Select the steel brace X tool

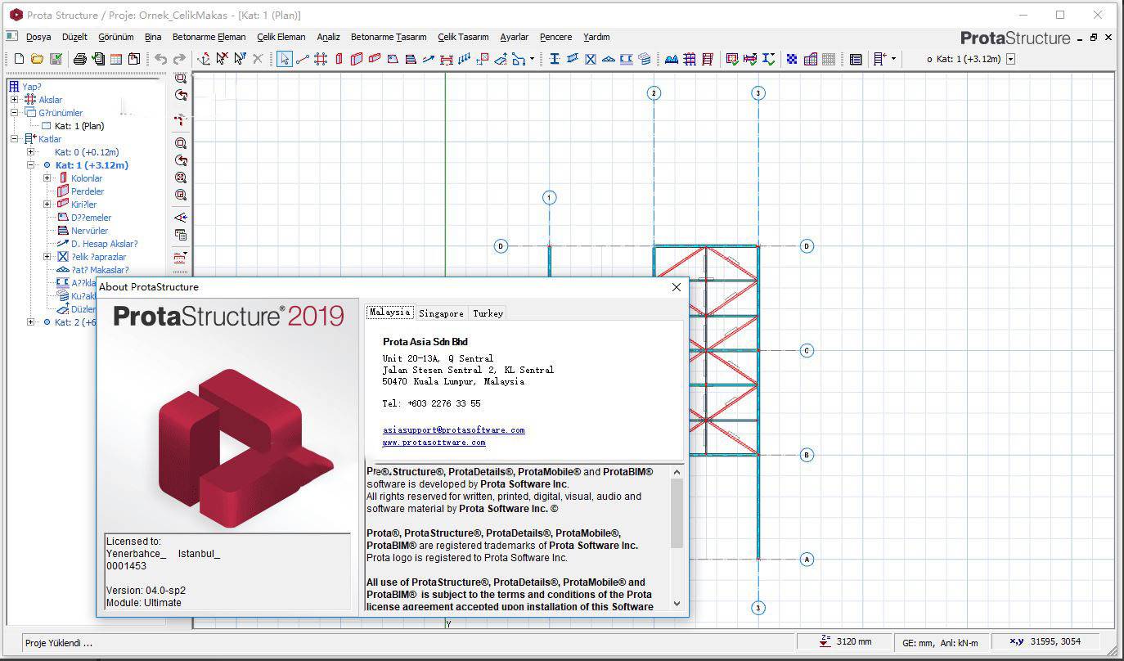click(591, 59)
